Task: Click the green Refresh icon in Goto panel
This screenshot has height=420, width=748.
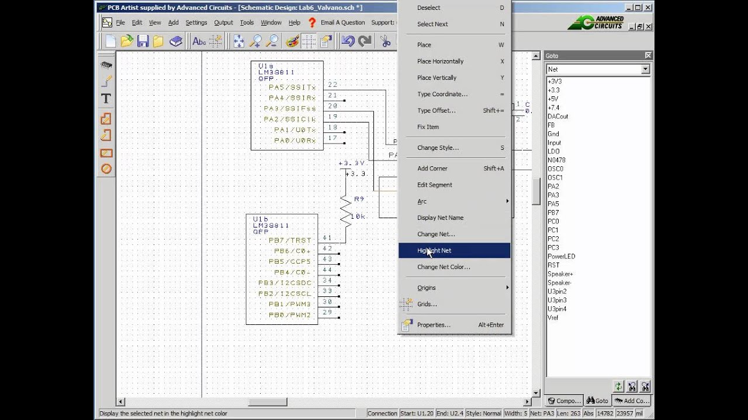Action: [x=618, y=386]
